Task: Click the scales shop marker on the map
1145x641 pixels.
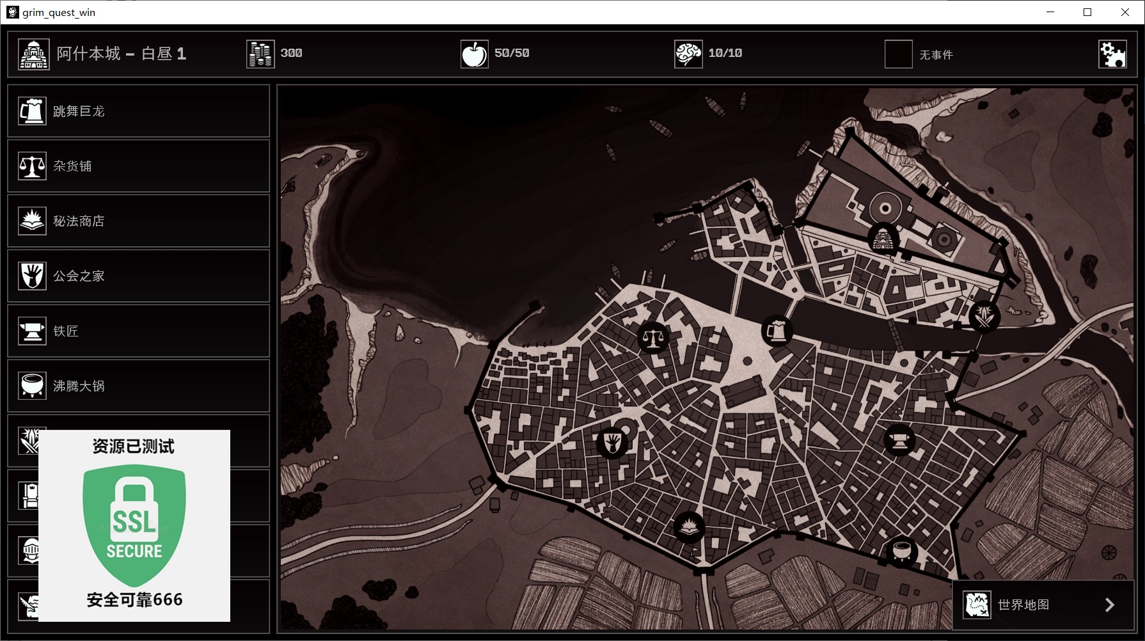Action: 653,337
